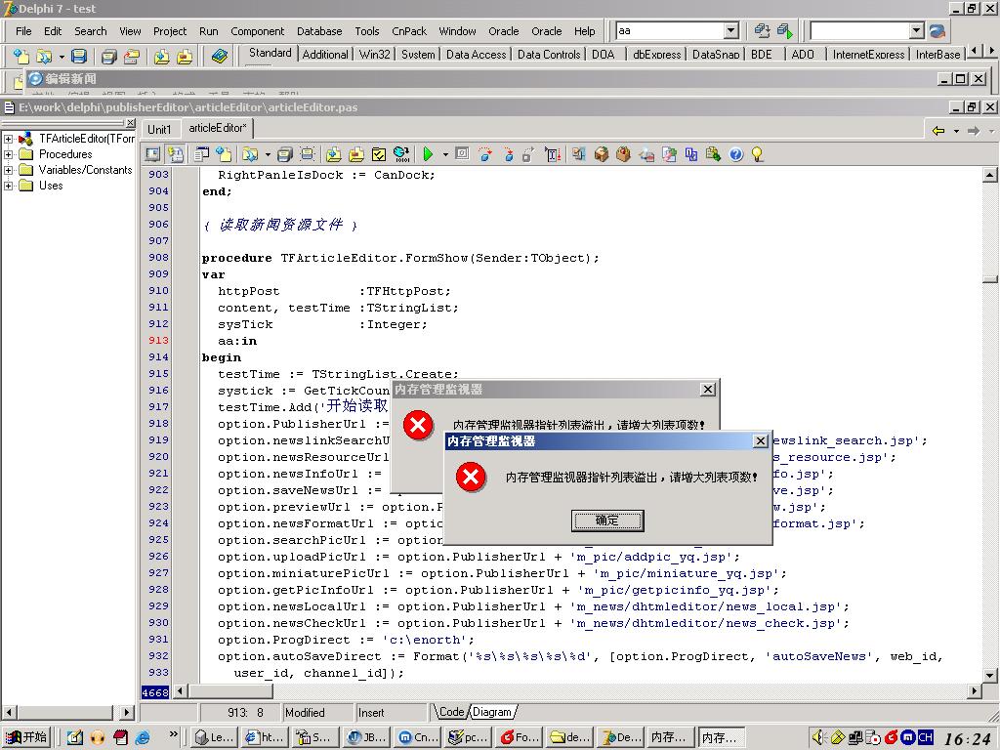This screenshot has height=750, width=1000.
Task: Switch to the Diagram tab at bottom
Action: click(x=492, y=712)
